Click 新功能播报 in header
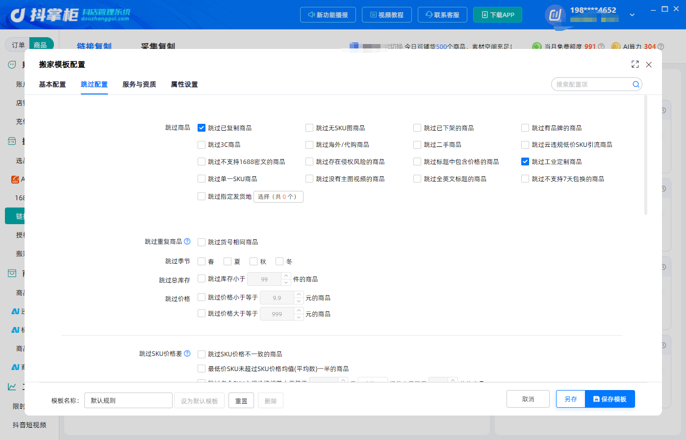Screen dimensions: 686x440 (327, 15)
